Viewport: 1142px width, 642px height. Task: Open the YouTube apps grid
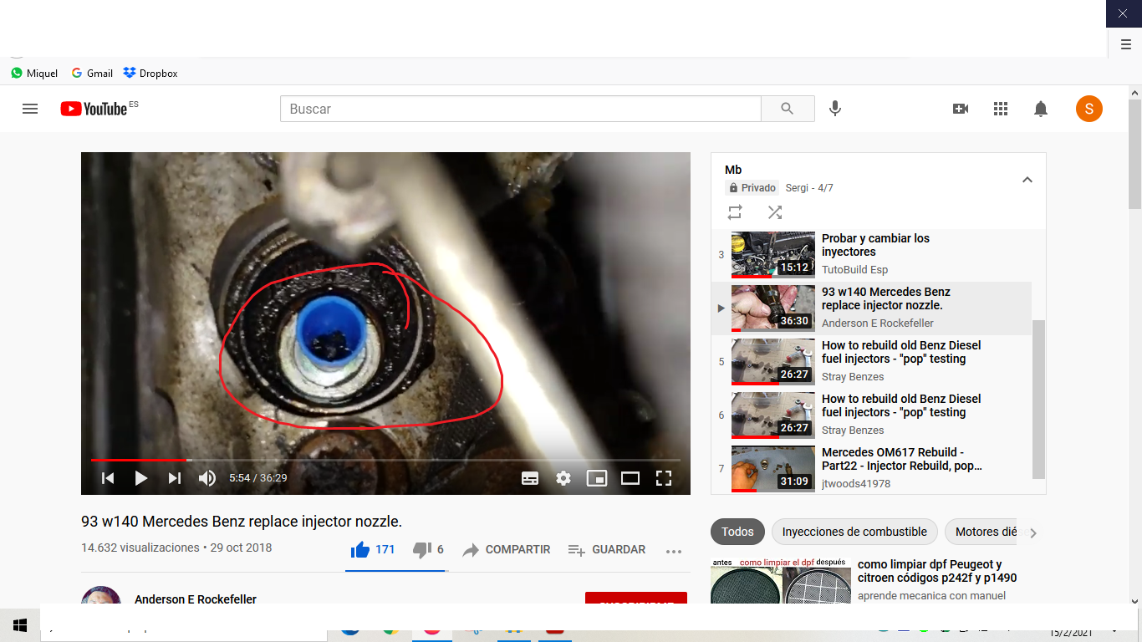coord(1001,109)
